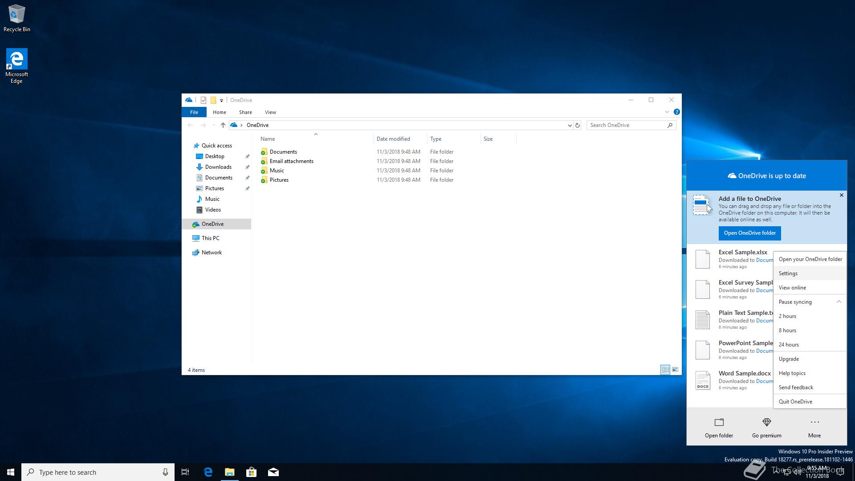Image resolution: width=855 pixels, height=481 pixels.
Task: Pause syncing for 24 hours
Action: pyautogui.click(x=810, y=345)
